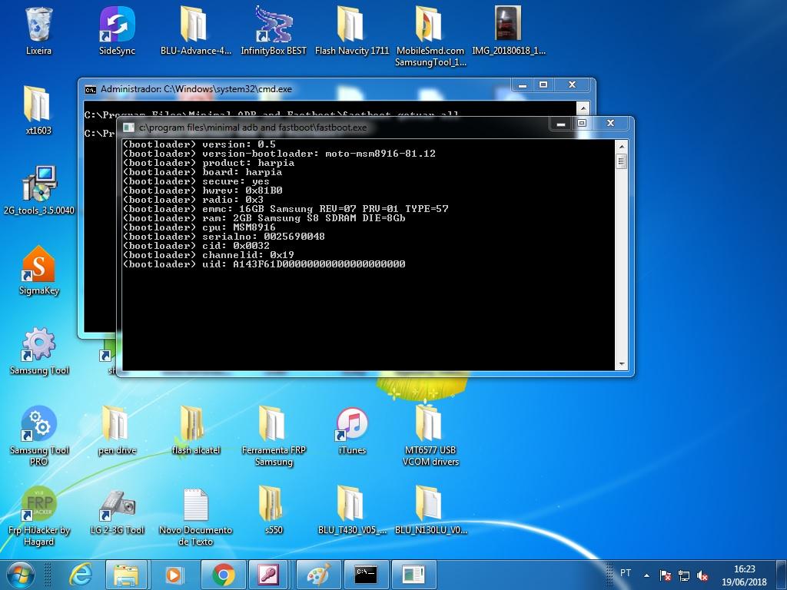787x590 pixels.
Task: Open the MT6577 USB VCOM drivers folder
Action: coord(430,436)
